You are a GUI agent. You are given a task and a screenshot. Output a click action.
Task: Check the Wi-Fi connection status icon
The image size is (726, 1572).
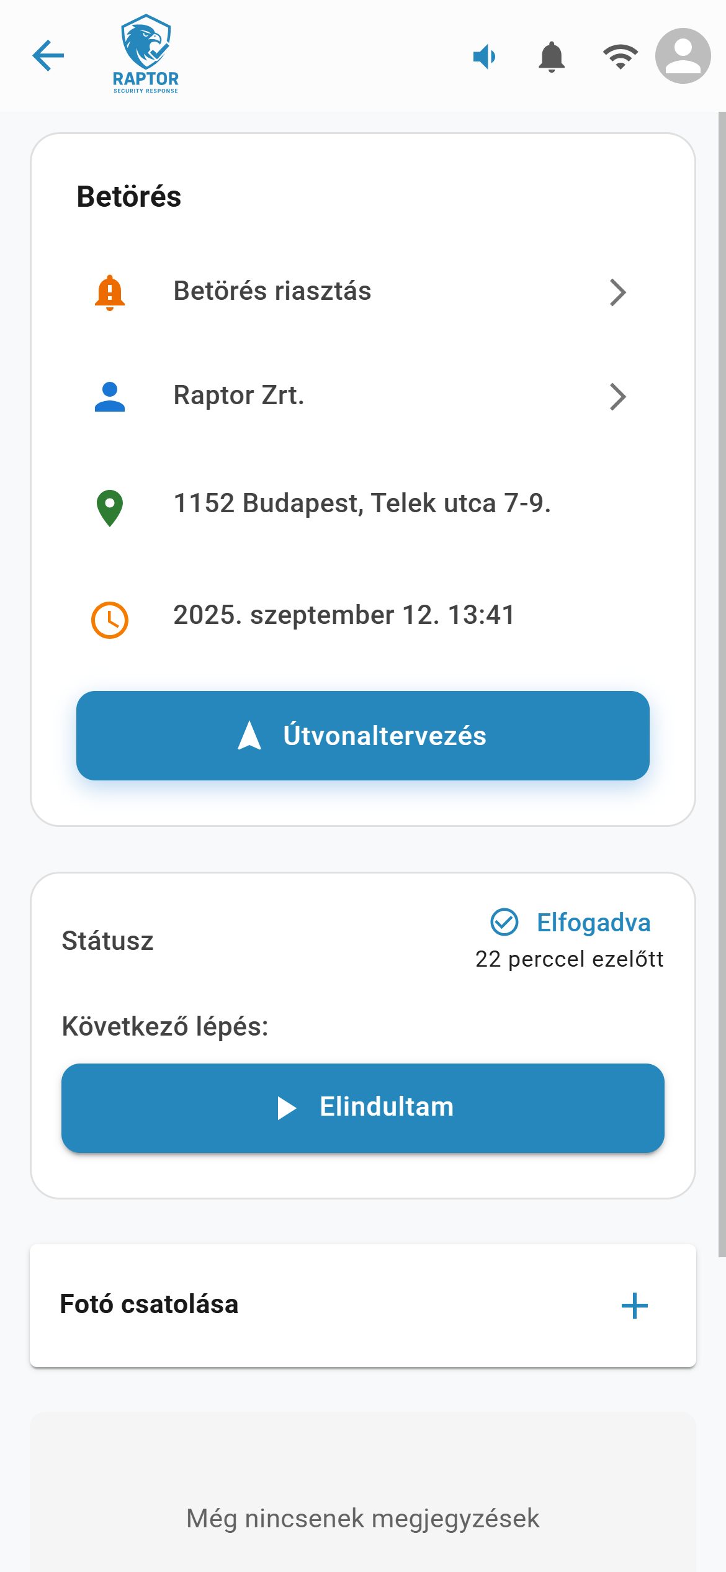(620, 56)
